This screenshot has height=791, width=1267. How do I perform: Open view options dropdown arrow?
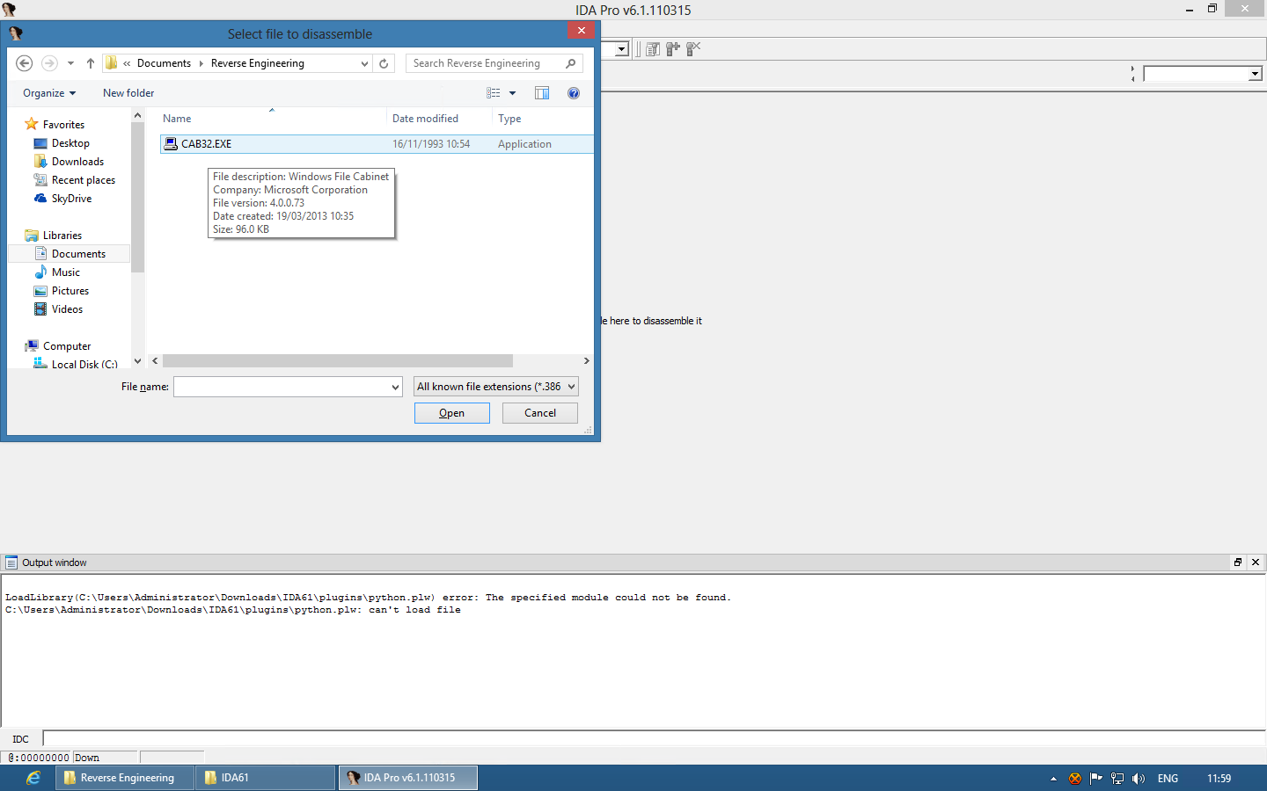512,93
